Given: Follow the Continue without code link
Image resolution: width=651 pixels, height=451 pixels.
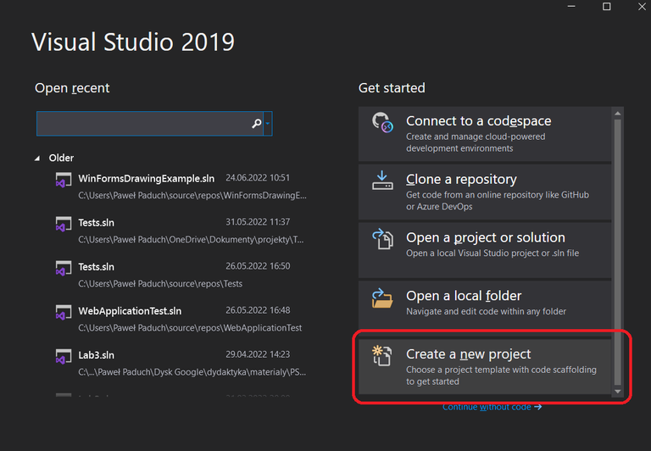Looking at the screenshot, I should click(x=492, y=407).
